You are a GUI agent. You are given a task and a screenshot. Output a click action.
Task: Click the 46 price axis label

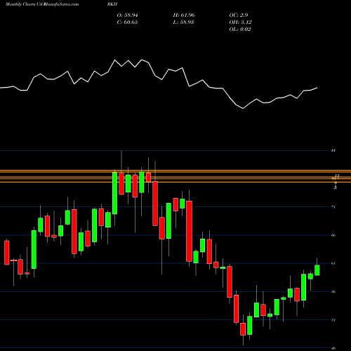(x=333, y=348)
